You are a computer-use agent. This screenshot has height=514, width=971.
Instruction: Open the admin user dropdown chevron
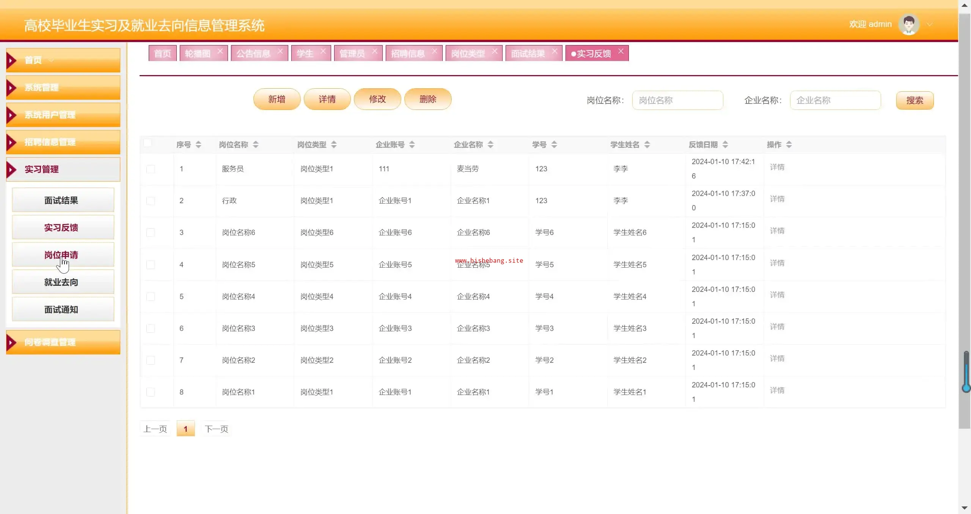point(929,24)
